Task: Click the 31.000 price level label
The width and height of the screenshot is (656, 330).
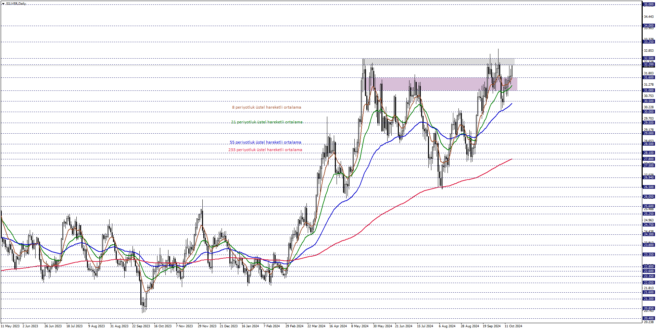Action: [649, 90]
